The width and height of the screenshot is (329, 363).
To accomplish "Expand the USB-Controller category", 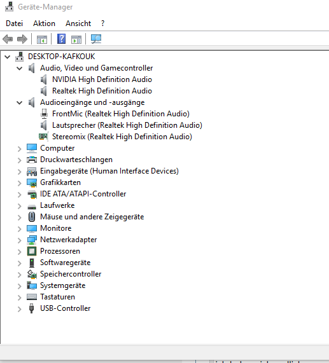I will point(20,309).
